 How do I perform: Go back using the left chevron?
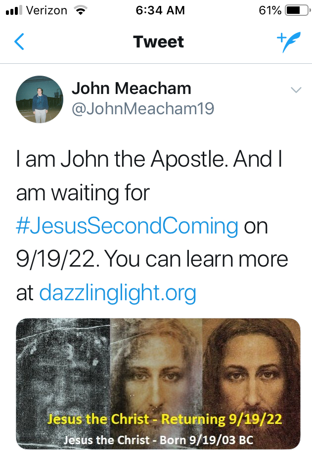[19, 42]
